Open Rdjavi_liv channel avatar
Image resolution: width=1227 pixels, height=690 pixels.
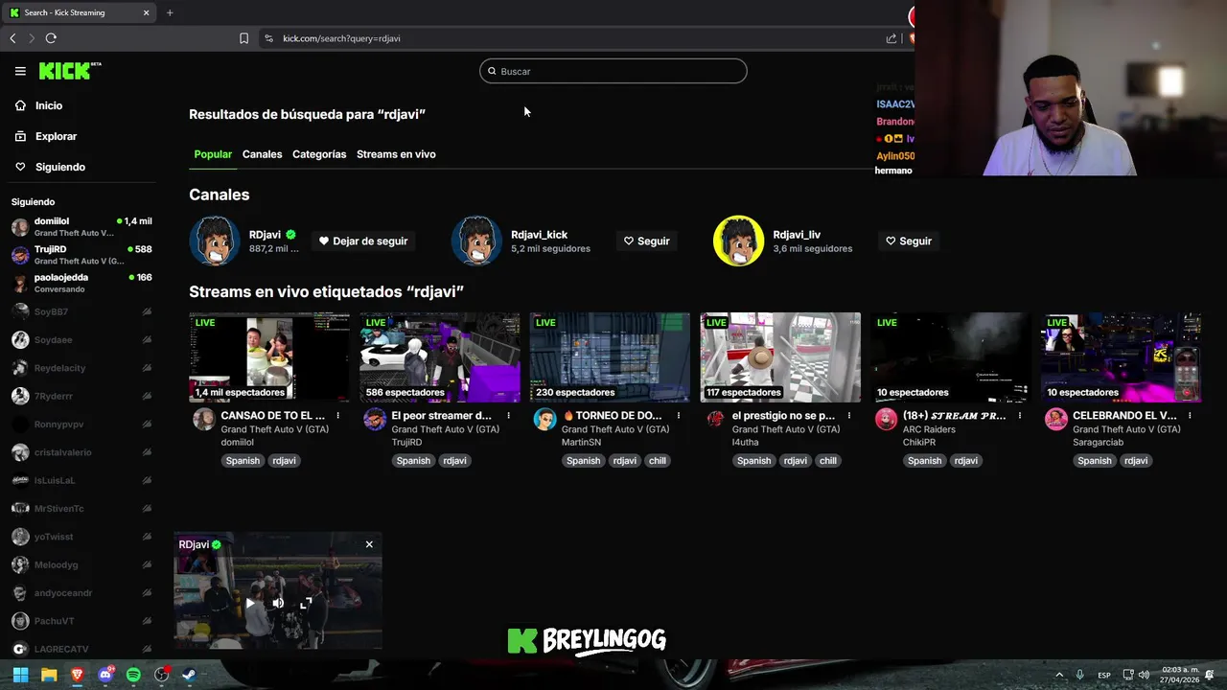point(738,241)
